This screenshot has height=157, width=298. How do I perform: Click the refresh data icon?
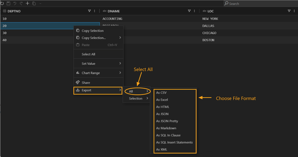pos(2,4)
